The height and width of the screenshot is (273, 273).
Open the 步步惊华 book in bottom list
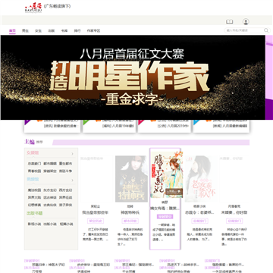93,265
